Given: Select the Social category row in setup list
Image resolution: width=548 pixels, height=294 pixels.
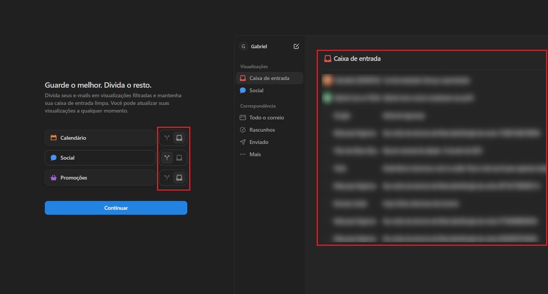Looking at the screenshot, I should click(x=100, y=158).
